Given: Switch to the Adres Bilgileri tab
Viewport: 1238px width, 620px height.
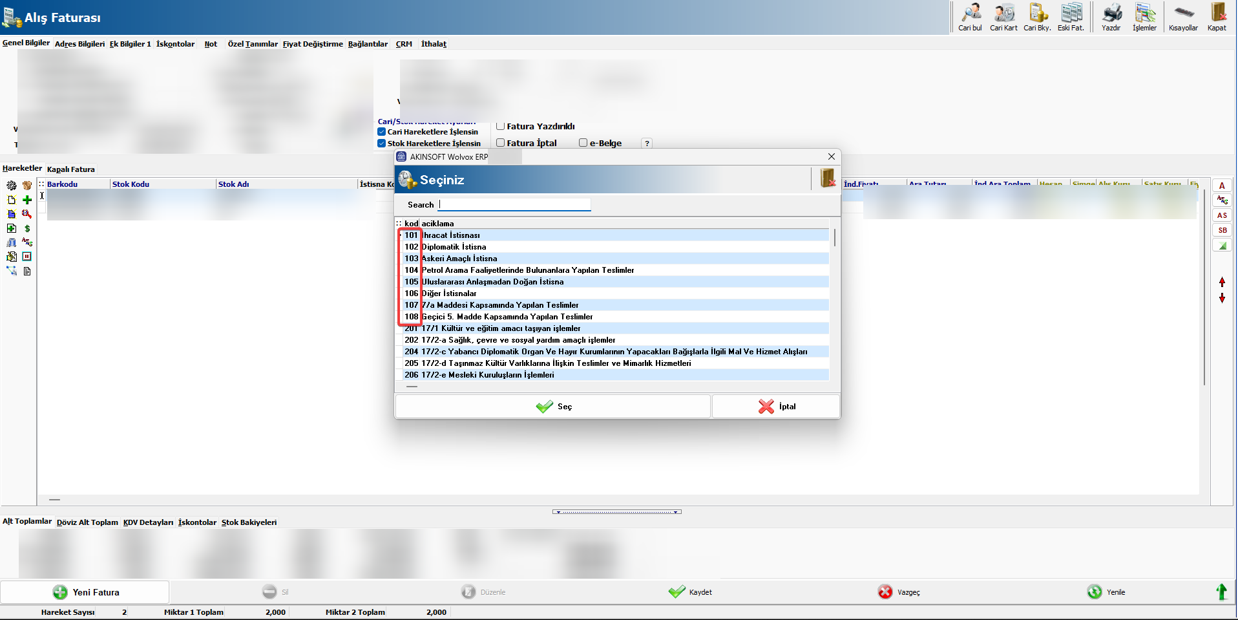Looking at the screenshot, I should pos(79,44).
